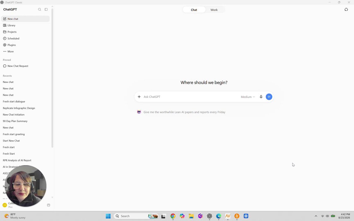Click the Wi-Fi network tray icon
This screenshot has height=221, width=354.
tap(322, 216)
